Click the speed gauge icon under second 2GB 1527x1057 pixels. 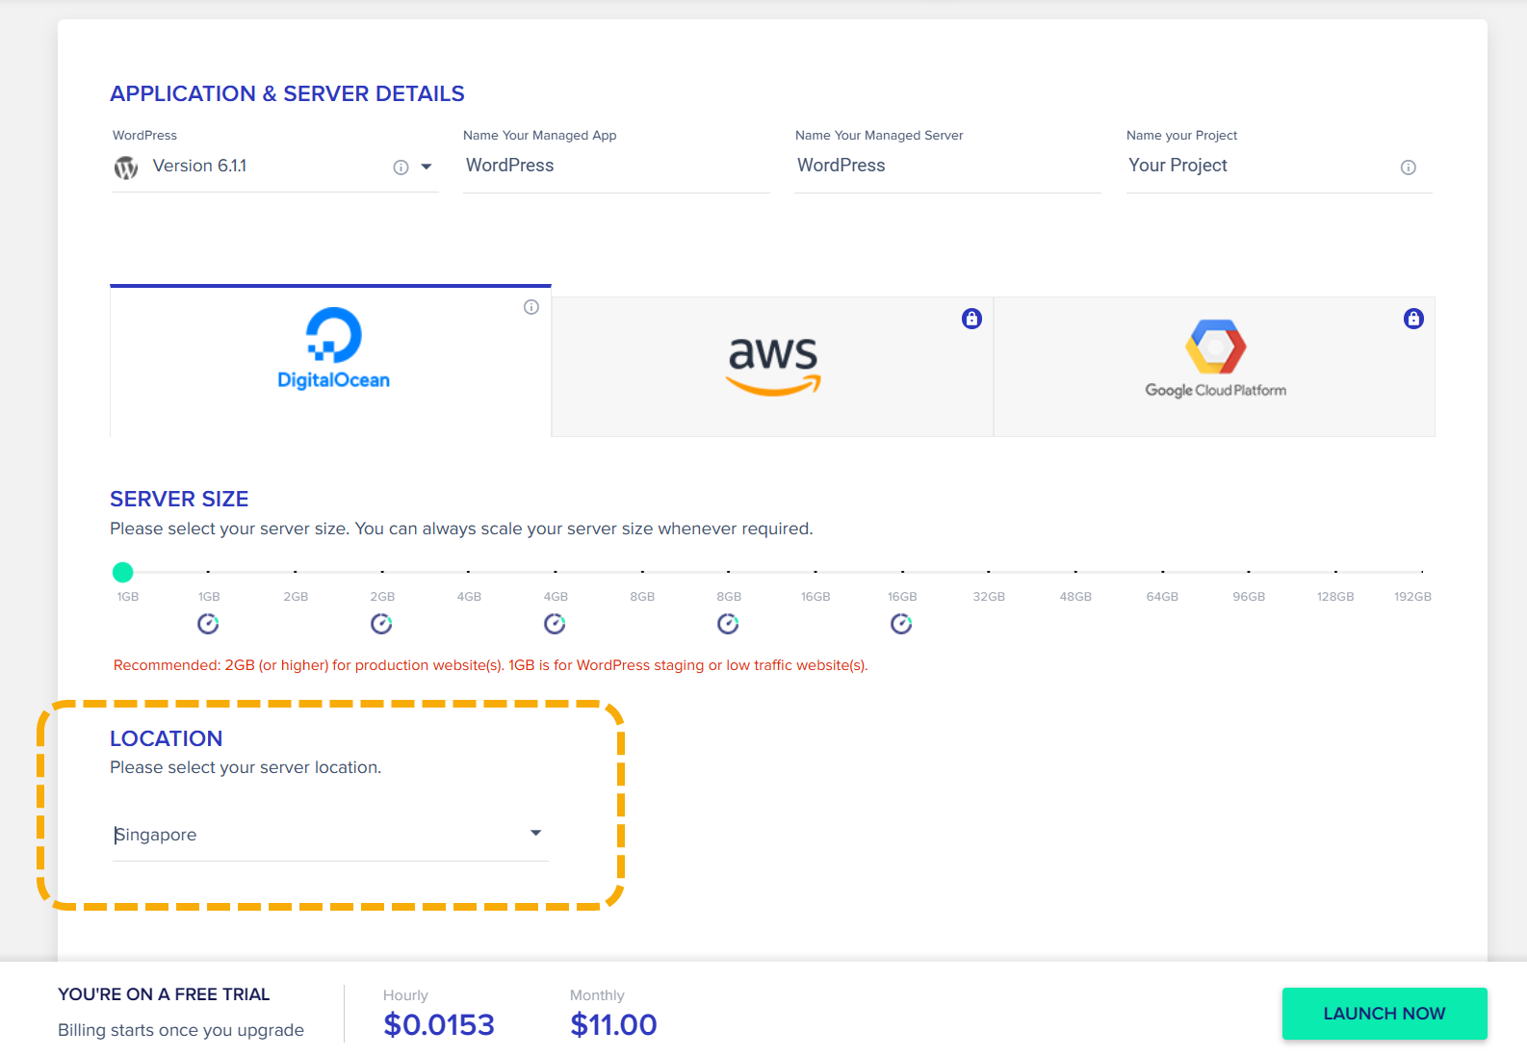pos(381,624)
